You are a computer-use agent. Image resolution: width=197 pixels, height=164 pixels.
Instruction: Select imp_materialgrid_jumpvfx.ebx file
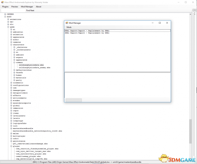pyautogui.click(x=32, y=159)
